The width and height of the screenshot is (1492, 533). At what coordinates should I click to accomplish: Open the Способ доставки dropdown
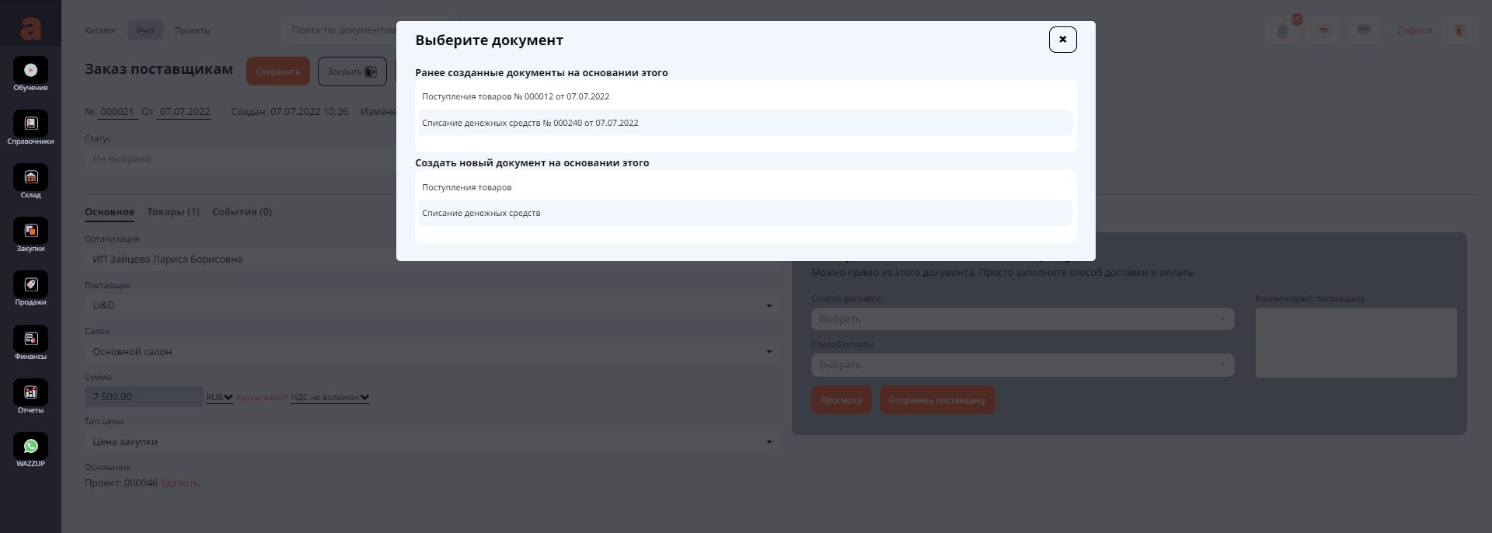1022,319
